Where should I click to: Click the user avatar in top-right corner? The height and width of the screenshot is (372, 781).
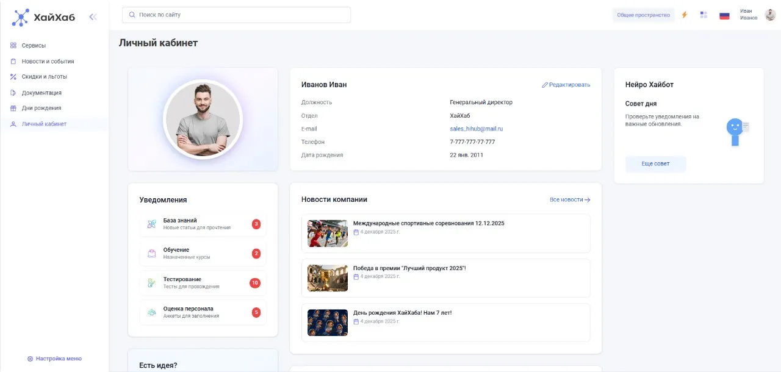coord(770,15)
